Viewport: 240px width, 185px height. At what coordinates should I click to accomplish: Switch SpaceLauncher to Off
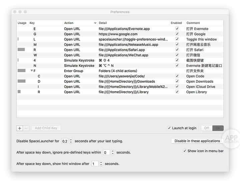click(207, 128)
